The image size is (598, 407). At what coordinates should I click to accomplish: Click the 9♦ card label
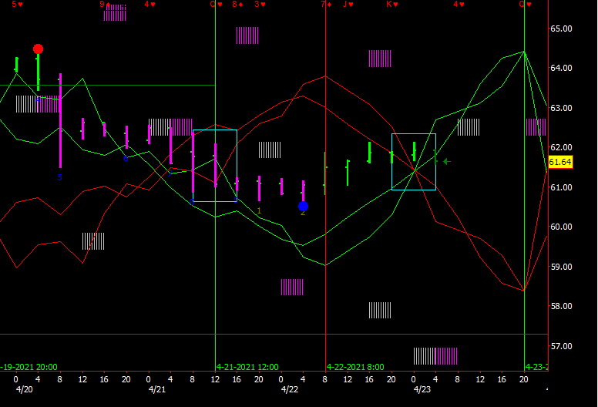click(105, 4)
